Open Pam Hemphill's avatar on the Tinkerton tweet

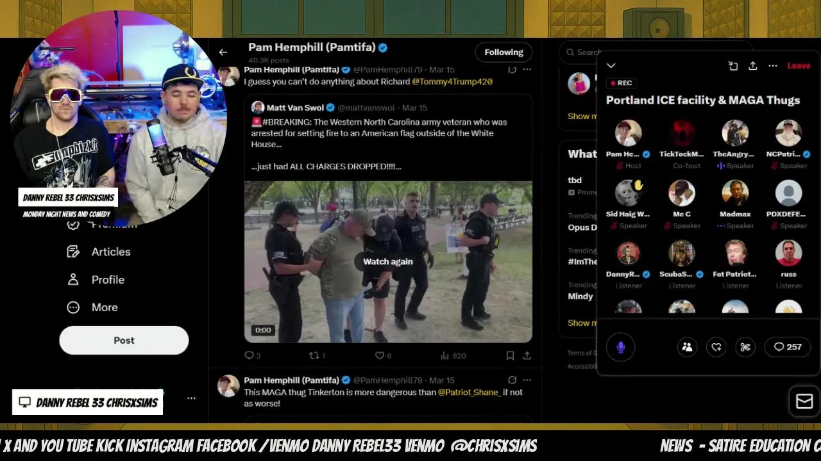(x=228, y=386)
